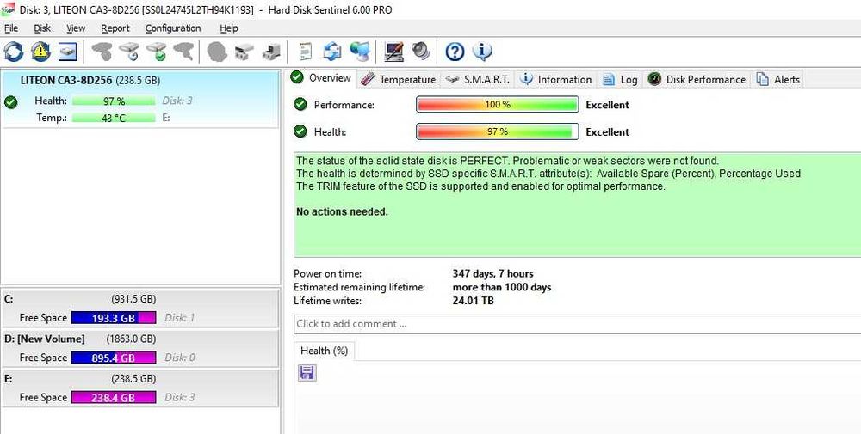Click the Excellent label next to Performance
The image size is (861, 434).
[607, 105]
